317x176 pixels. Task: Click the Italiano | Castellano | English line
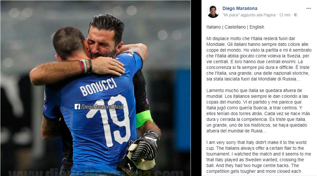(235, 27)
